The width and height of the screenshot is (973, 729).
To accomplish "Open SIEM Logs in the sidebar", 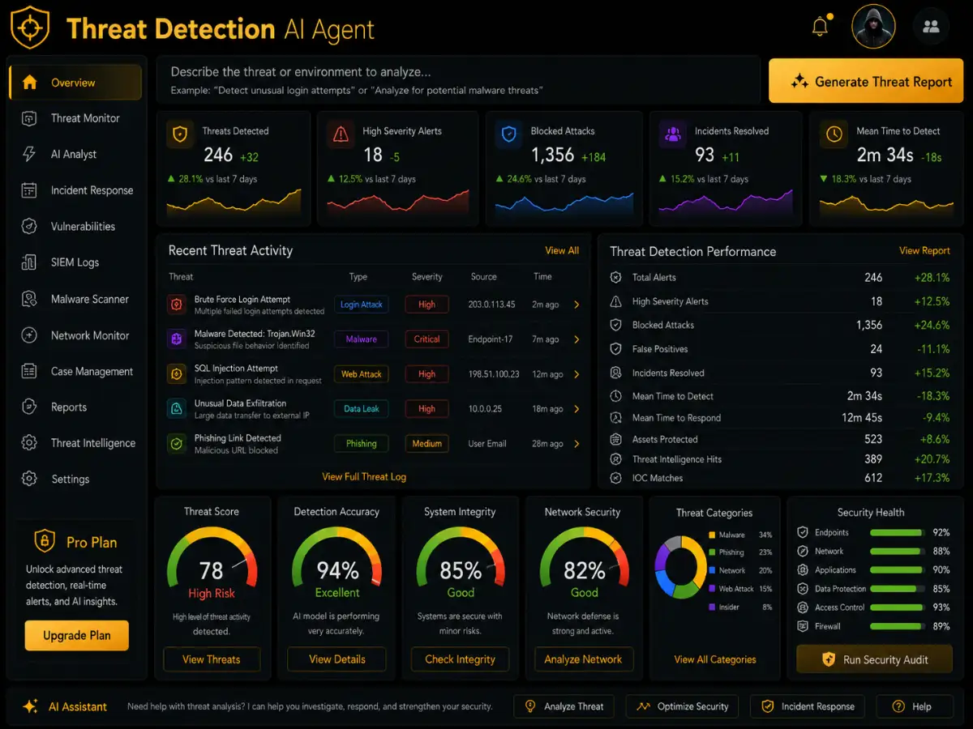I will [75, 262].
